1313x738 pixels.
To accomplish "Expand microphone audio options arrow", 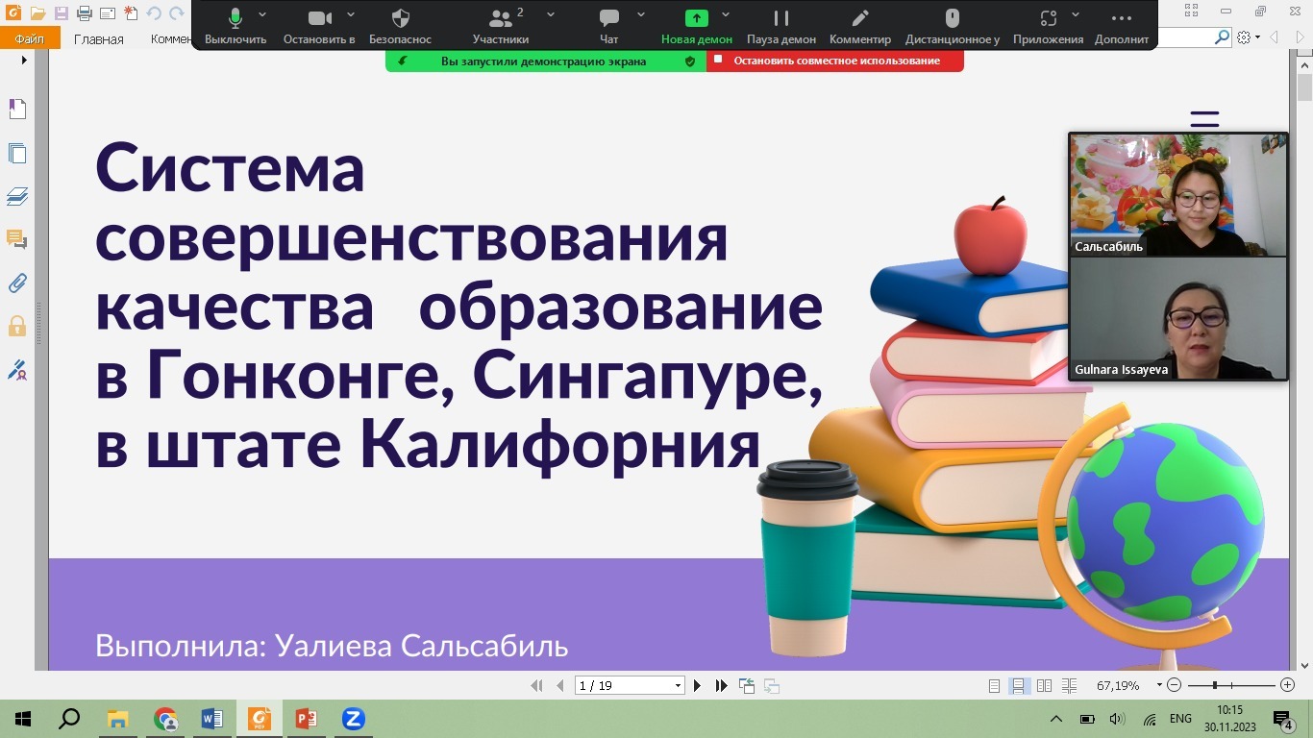I will click(x=262, y=15).
